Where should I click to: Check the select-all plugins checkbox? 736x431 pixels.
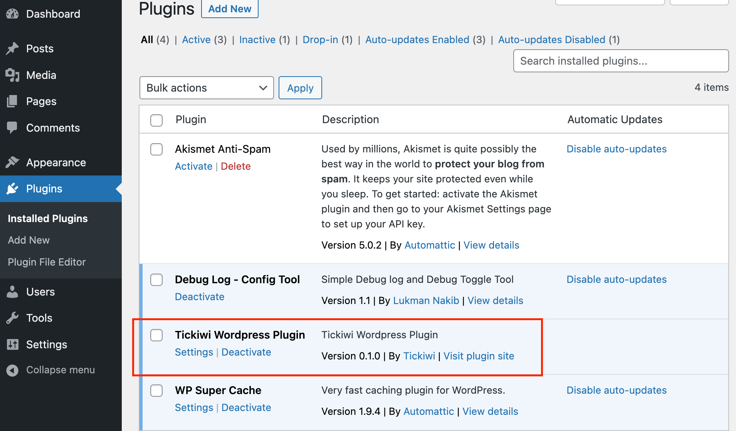(x=156, y=120)
